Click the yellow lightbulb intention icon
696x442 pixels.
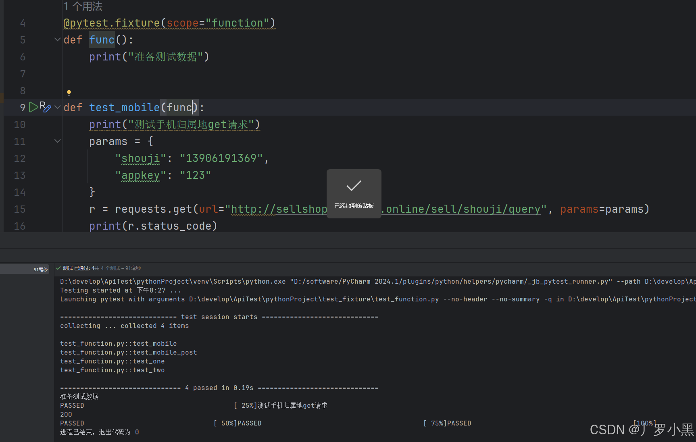(x=69, y=93)
